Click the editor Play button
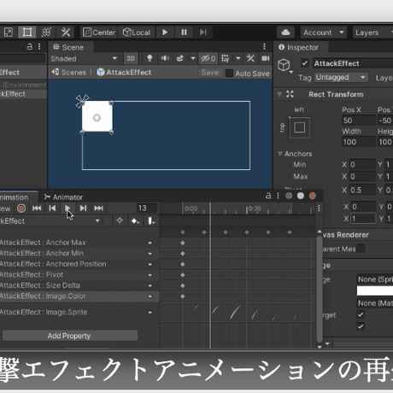The image size is (393, 393). (x=165, y=32)
